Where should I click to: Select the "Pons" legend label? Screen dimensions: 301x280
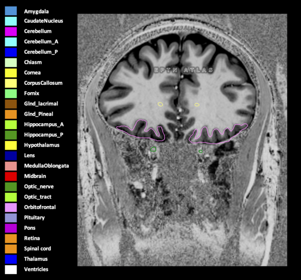pos(30,228)
